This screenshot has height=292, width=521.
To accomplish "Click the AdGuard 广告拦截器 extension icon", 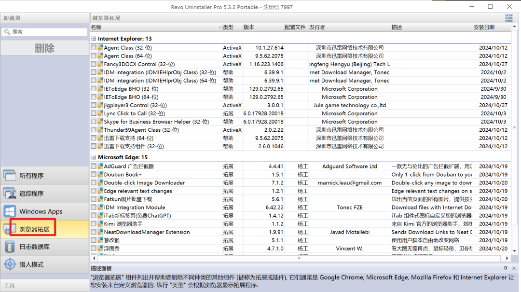I will coord(100,166).
